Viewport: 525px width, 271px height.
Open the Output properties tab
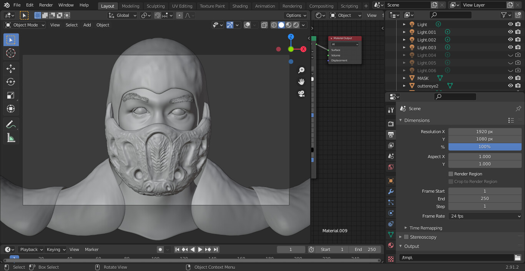tap(391, 134)
